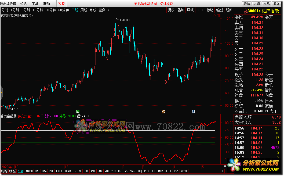Select the RSI indicator
Viewport: 284px width, 176px height.
coord(120,171)
